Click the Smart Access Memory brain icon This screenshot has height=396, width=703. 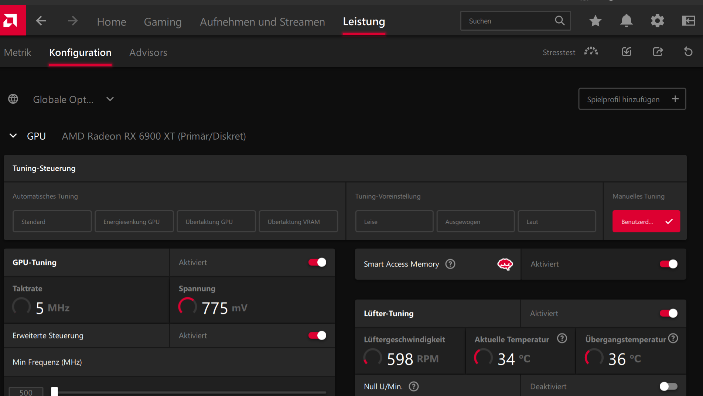[505, 264]
